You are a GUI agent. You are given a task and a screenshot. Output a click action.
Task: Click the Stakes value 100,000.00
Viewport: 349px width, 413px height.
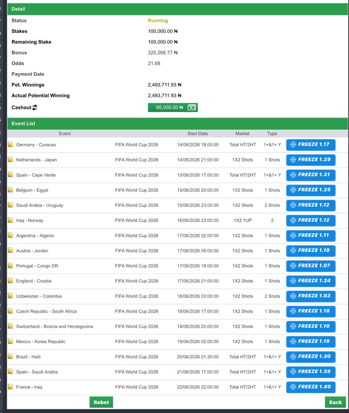point(163,31)
